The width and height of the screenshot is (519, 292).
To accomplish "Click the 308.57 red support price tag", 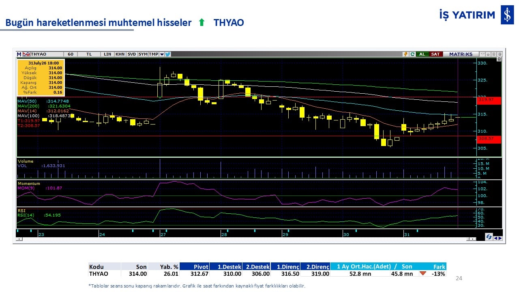I will click(x=489, y=139).
